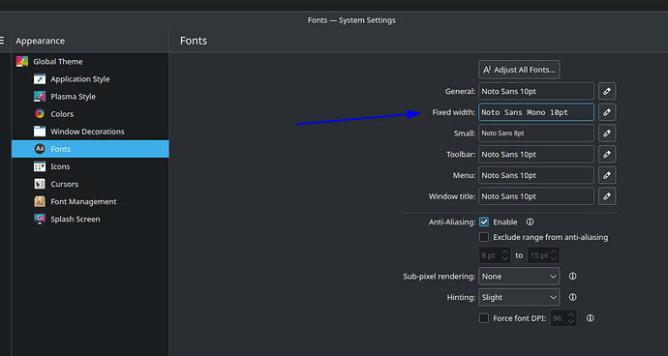Edit the Menu font with pencil button

tap(607, 175)
